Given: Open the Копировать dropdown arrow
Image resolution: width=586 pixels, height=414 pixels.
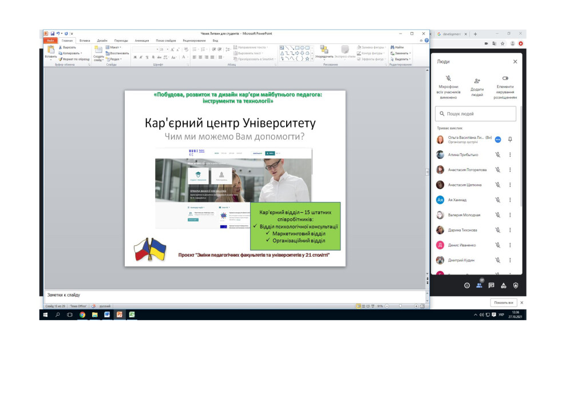Looking at the screenshot, I should pos(81,53).
